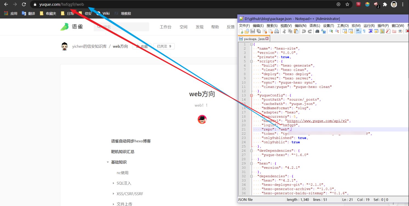Close the package.json tab
Screen dimensions: 409x206
(267, 39)
